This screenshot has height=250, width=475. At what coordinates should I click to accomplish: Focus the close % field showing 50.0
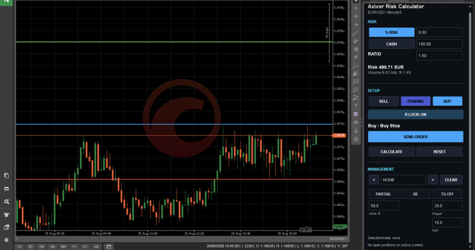[384, 206]
